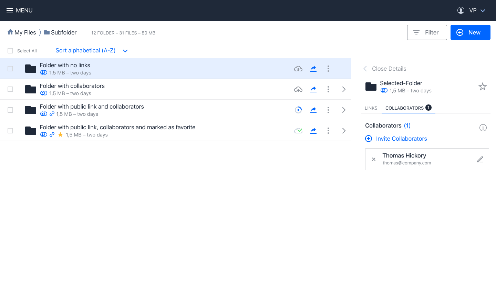Screen dimensions: 496x283
Task: Expand details of Folder with collaborators chevron
Action: (x=344, y=89)
